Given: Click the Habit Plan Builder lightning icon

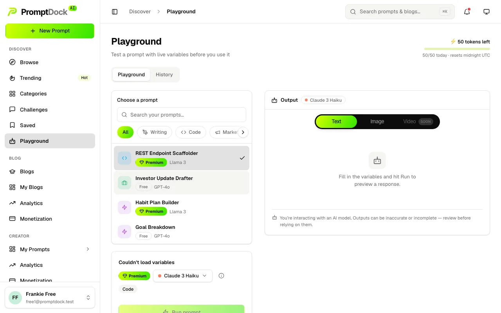Looking at the screenshot, I should [124, 207].
